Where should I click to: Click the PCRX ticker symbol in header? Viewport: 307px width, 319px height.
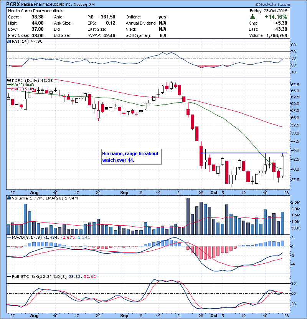13,4
